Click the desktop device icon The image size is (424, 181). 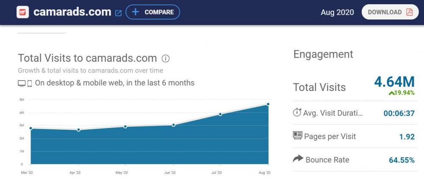tap(22, 84)
